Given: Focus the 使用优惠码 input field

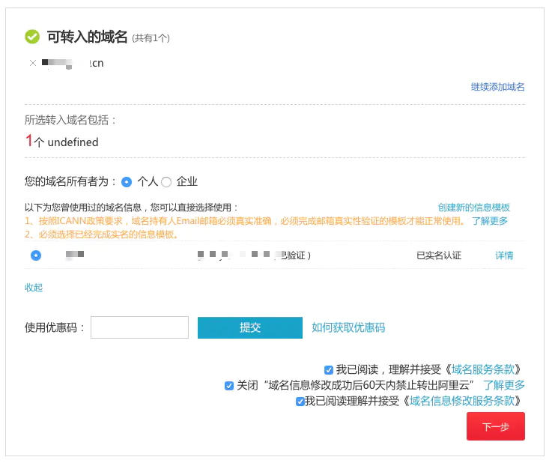Looking at the screenshot, I should click(x=139, y=327).
